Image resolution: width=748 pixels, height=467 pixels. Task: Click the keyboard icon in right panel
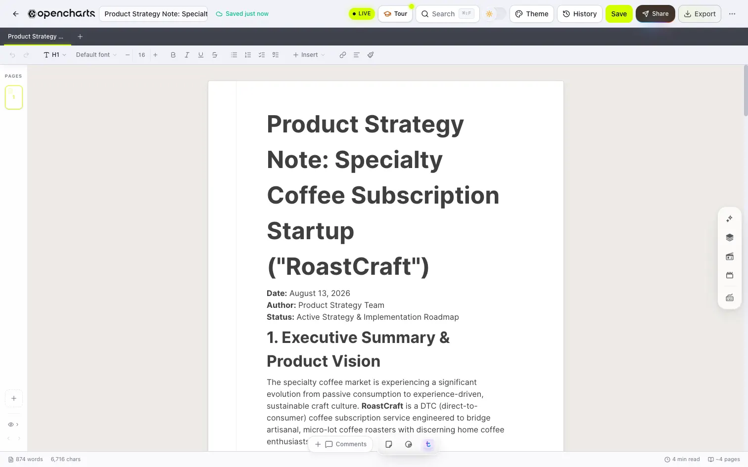tap(729, 297)
